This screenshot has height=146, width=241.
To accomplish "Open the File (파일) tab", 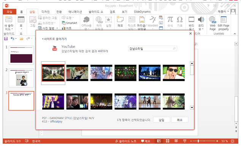I will tap(10, 12).
